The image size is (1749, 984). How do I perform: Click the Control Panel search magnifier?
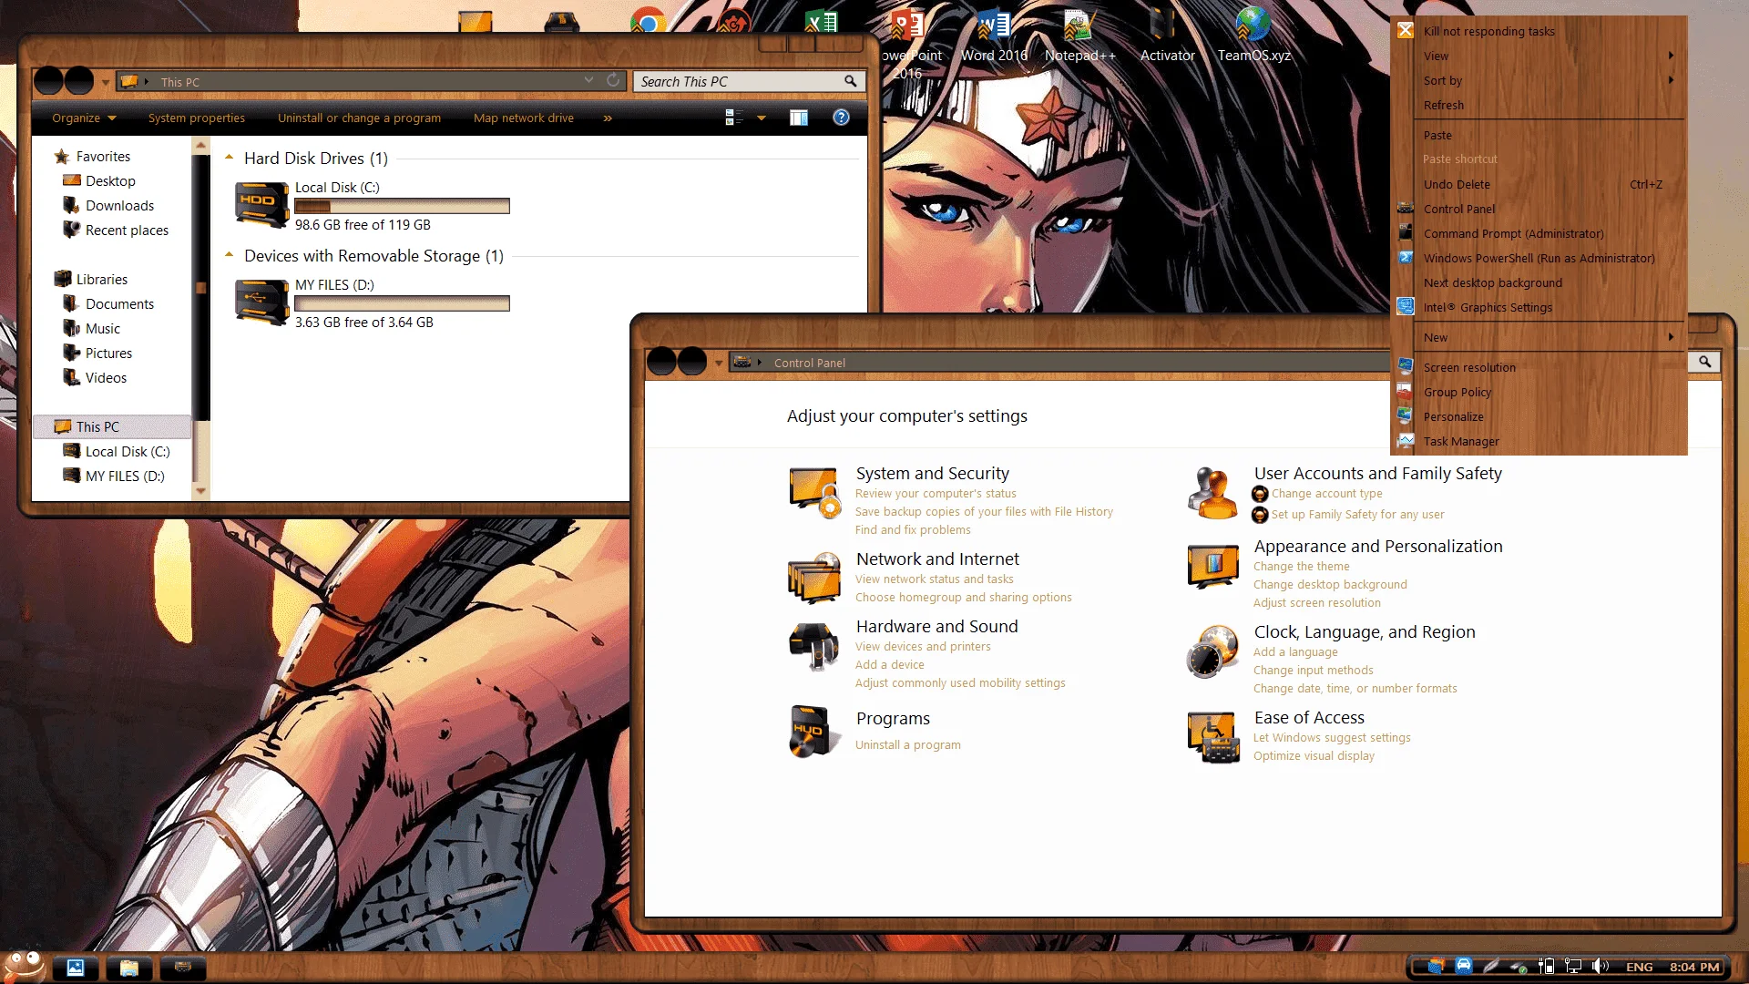1704,362
